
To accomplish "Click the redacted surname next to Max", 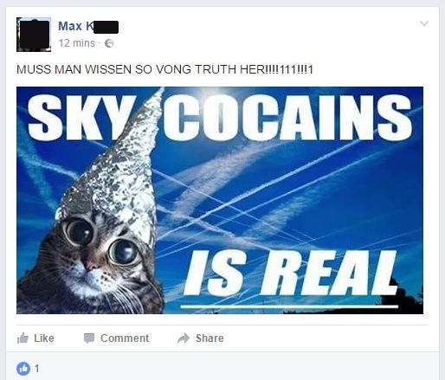I will coord(106,27).
